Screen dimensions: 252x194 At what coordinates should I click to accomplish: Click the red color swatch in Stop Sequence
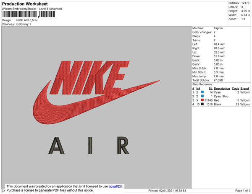pyautogui.click(x=202, y=100)
